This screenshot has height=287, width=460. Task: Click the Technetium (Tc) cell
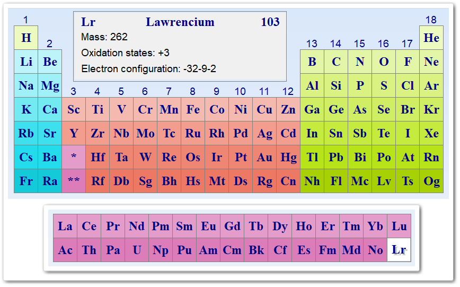[169, 133]
